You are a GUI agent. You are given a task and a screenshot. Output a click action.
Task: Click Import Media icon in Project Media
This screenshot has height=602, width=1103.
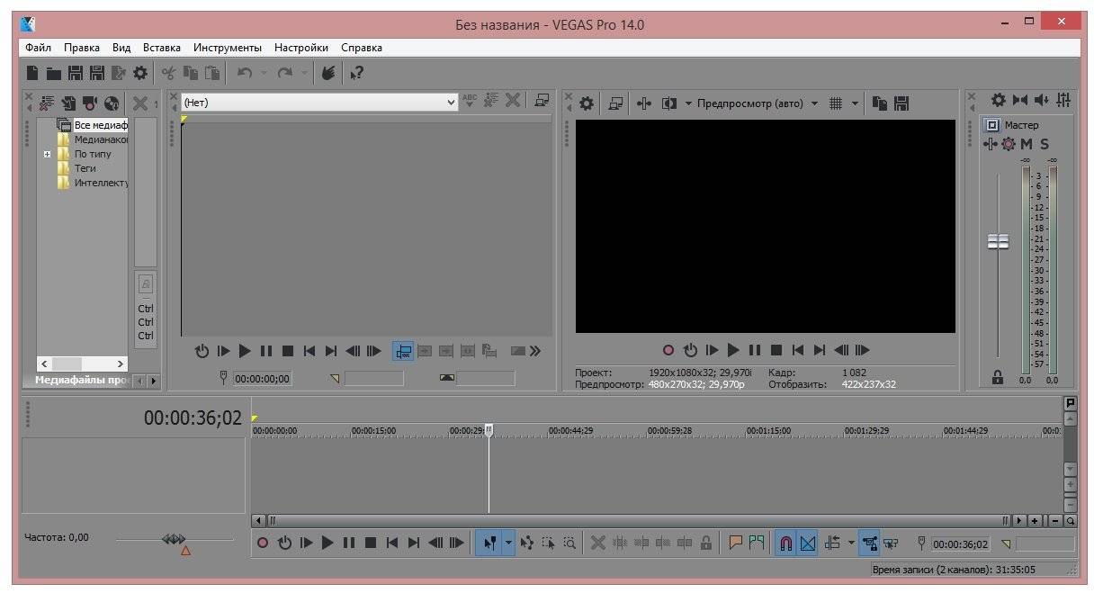click(x=68, y=103)
